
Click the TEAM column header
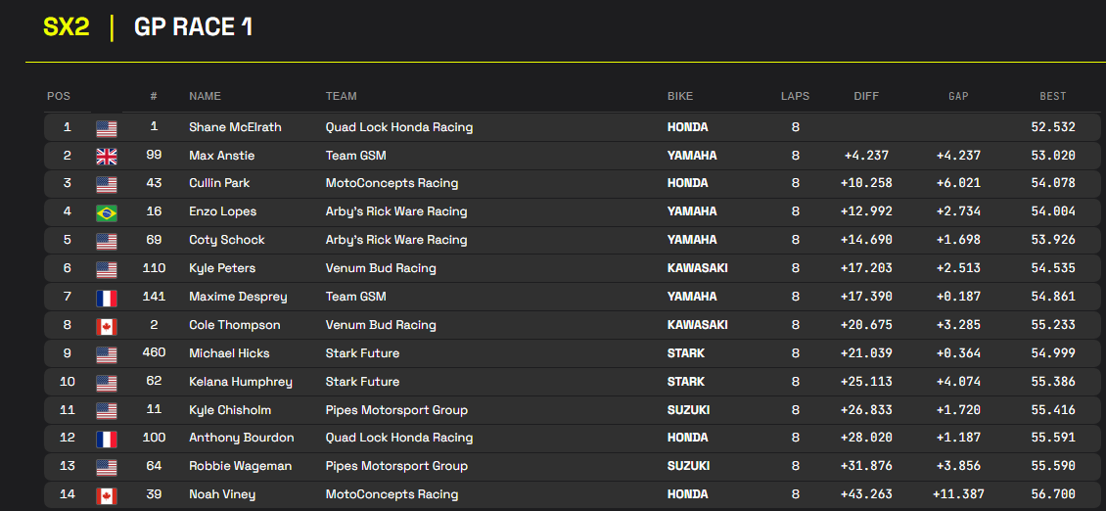coord(341,96)
